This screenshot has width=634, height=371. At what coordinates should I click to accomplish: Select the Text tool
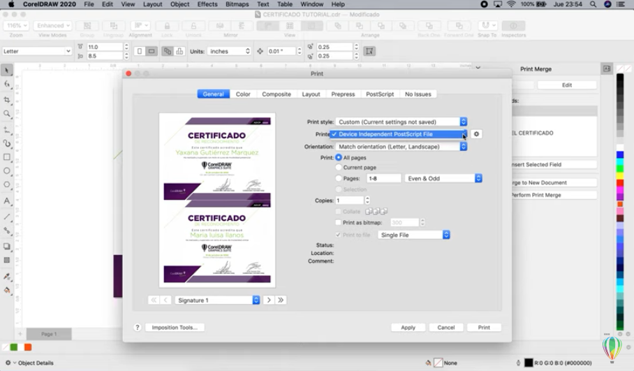tap(7, 201)
